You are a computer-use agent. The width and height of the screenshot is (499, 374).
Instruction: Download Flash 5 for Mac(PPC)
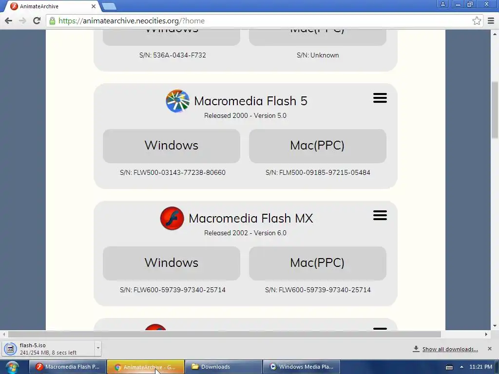[x=318, y=146]
